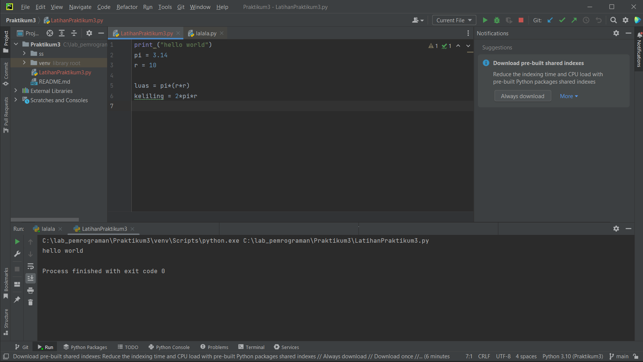
Task: Toggle soft-wrap in Run console
Action: coord(30,266)
